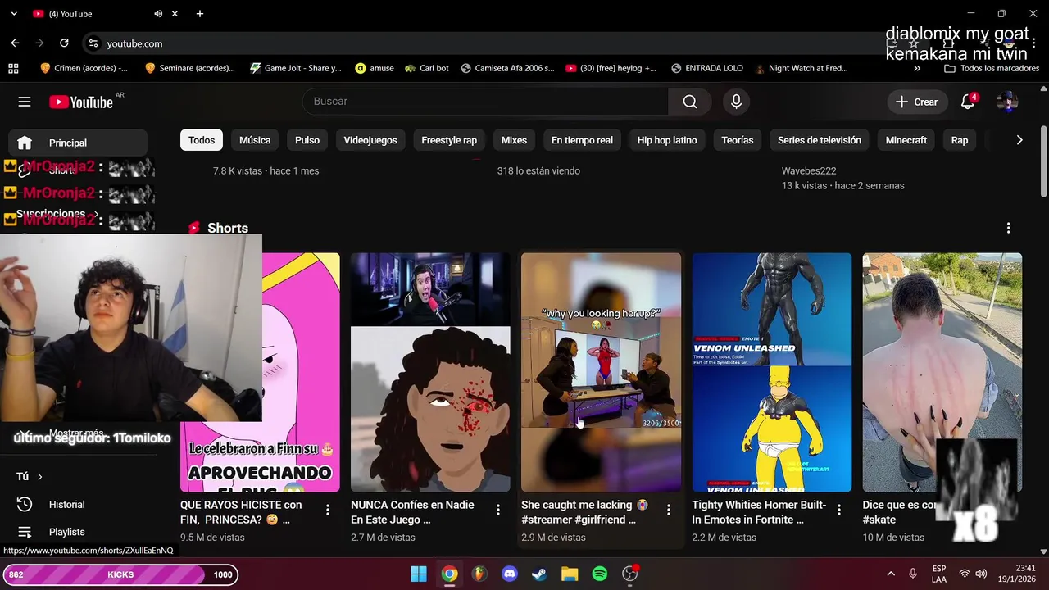The width and height of the screenshot is (1049, 590).
Task: Select the Series de televisión chip
Action: [820, 140]
